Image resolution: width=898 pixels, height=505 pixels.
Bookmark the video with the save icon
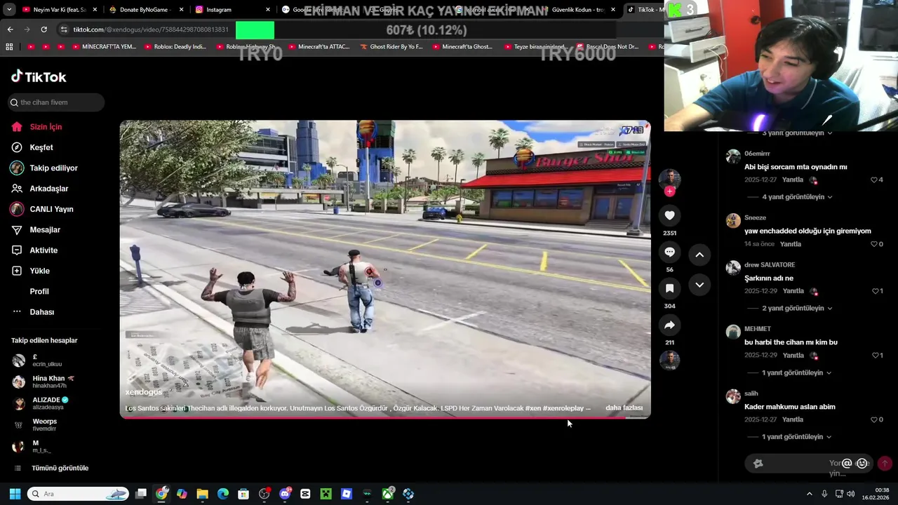pos(669,288)
